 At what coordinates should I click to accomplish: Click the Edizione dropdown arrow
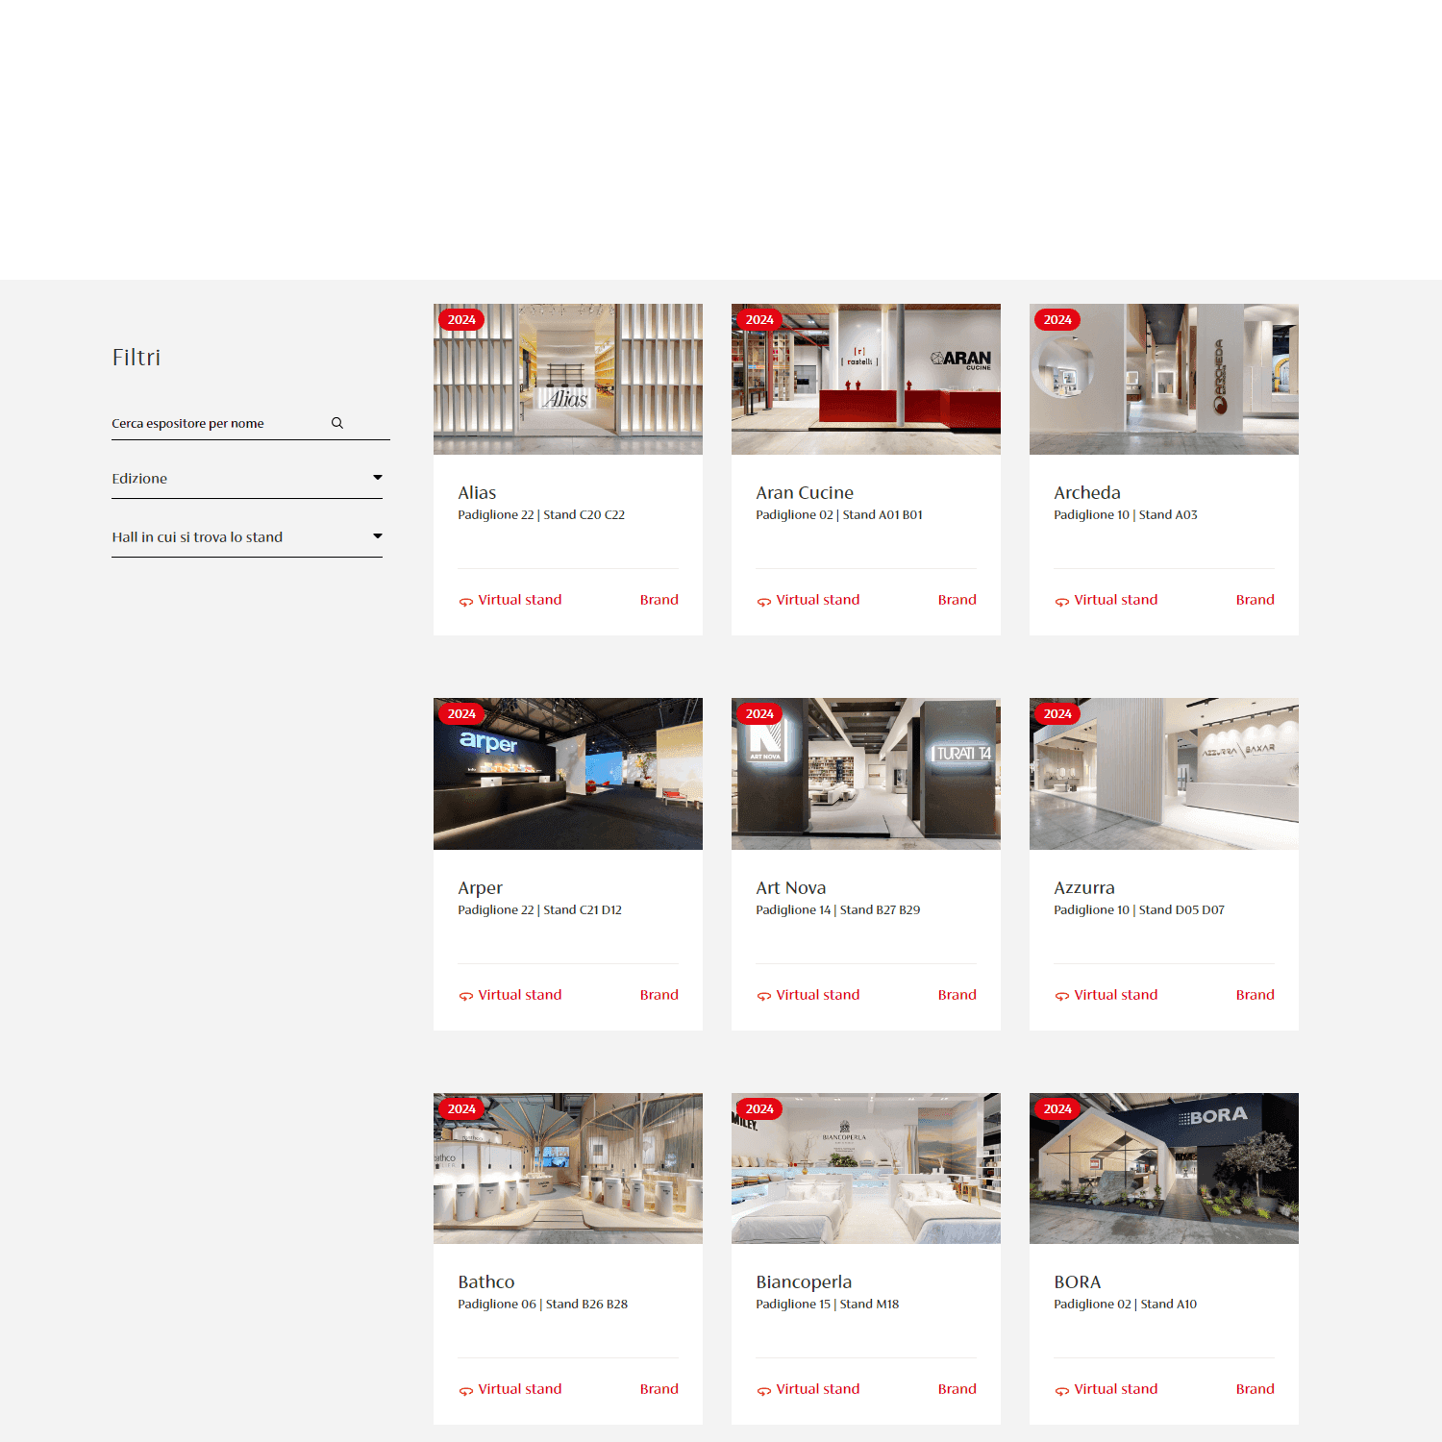(x=378, y=478)
